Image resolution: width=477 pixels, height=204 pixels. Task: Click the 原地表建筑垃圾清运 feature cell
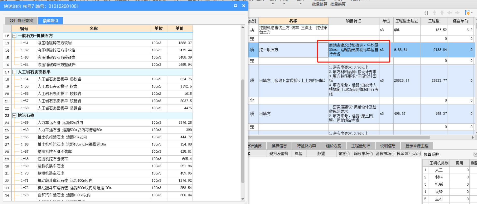point(354,50)
